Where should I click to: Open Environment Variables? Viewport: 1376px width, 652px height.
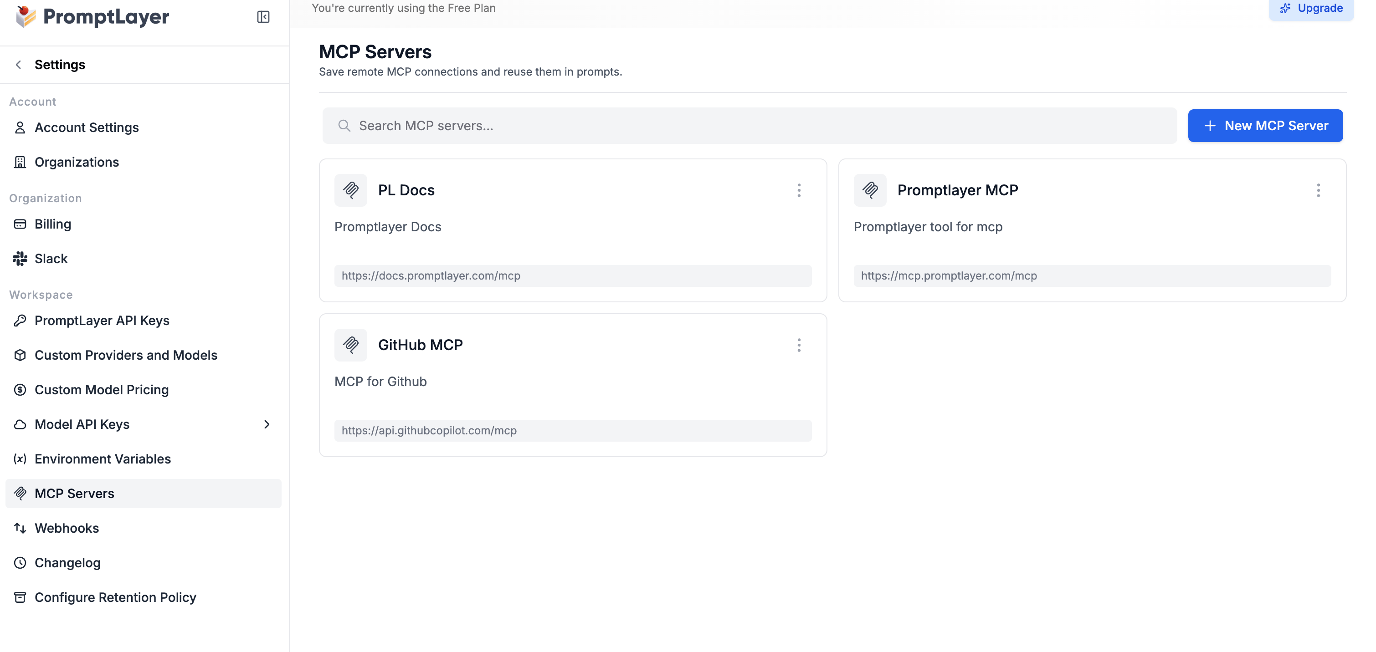pos(143,458)
